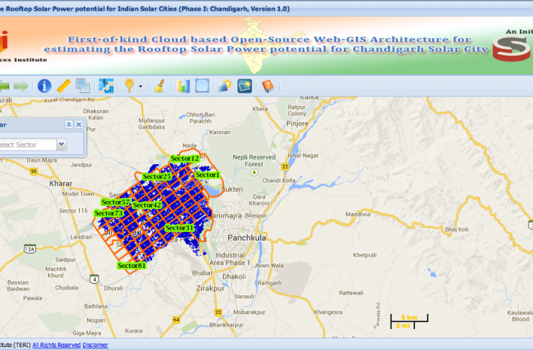Click the Sector31 map label

[x=180, y=228]
